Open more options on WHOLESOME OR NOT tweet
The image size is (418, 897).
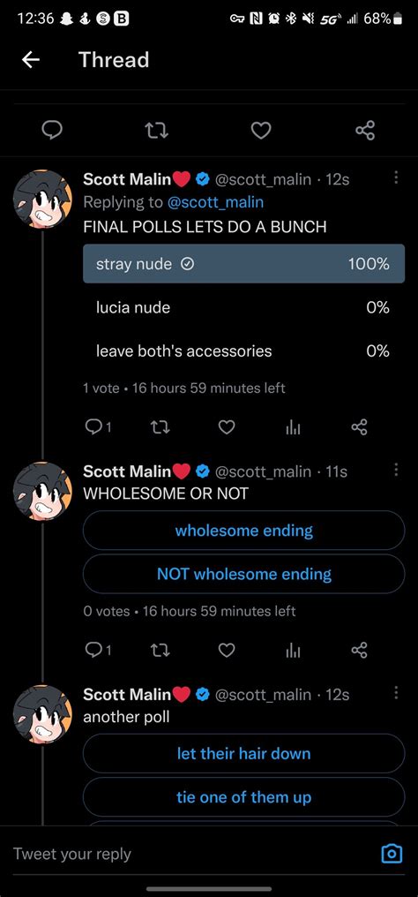396,471
